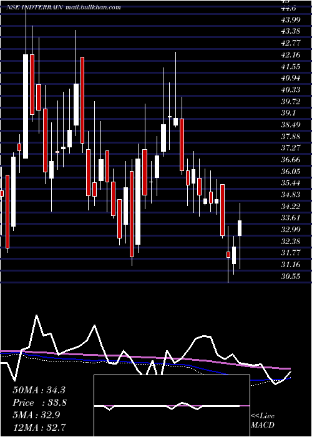Click the 34.22 price axis label

click(x=291, y=206)
